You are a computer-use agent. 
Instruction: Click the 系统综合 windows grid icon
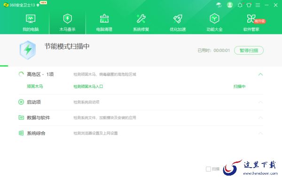(x=21, y=133)
